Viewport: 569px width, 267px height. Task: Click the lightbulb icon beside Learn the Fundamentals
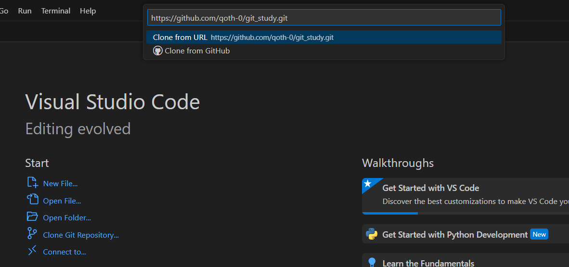(372, 262)
